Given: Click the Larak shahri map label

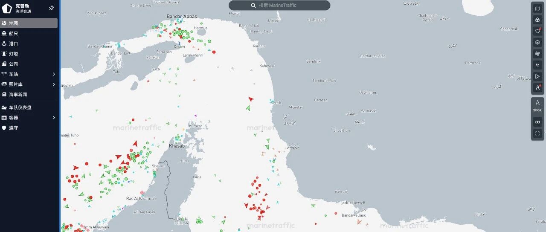Looking at the screenshot, I should click(193, 55).
